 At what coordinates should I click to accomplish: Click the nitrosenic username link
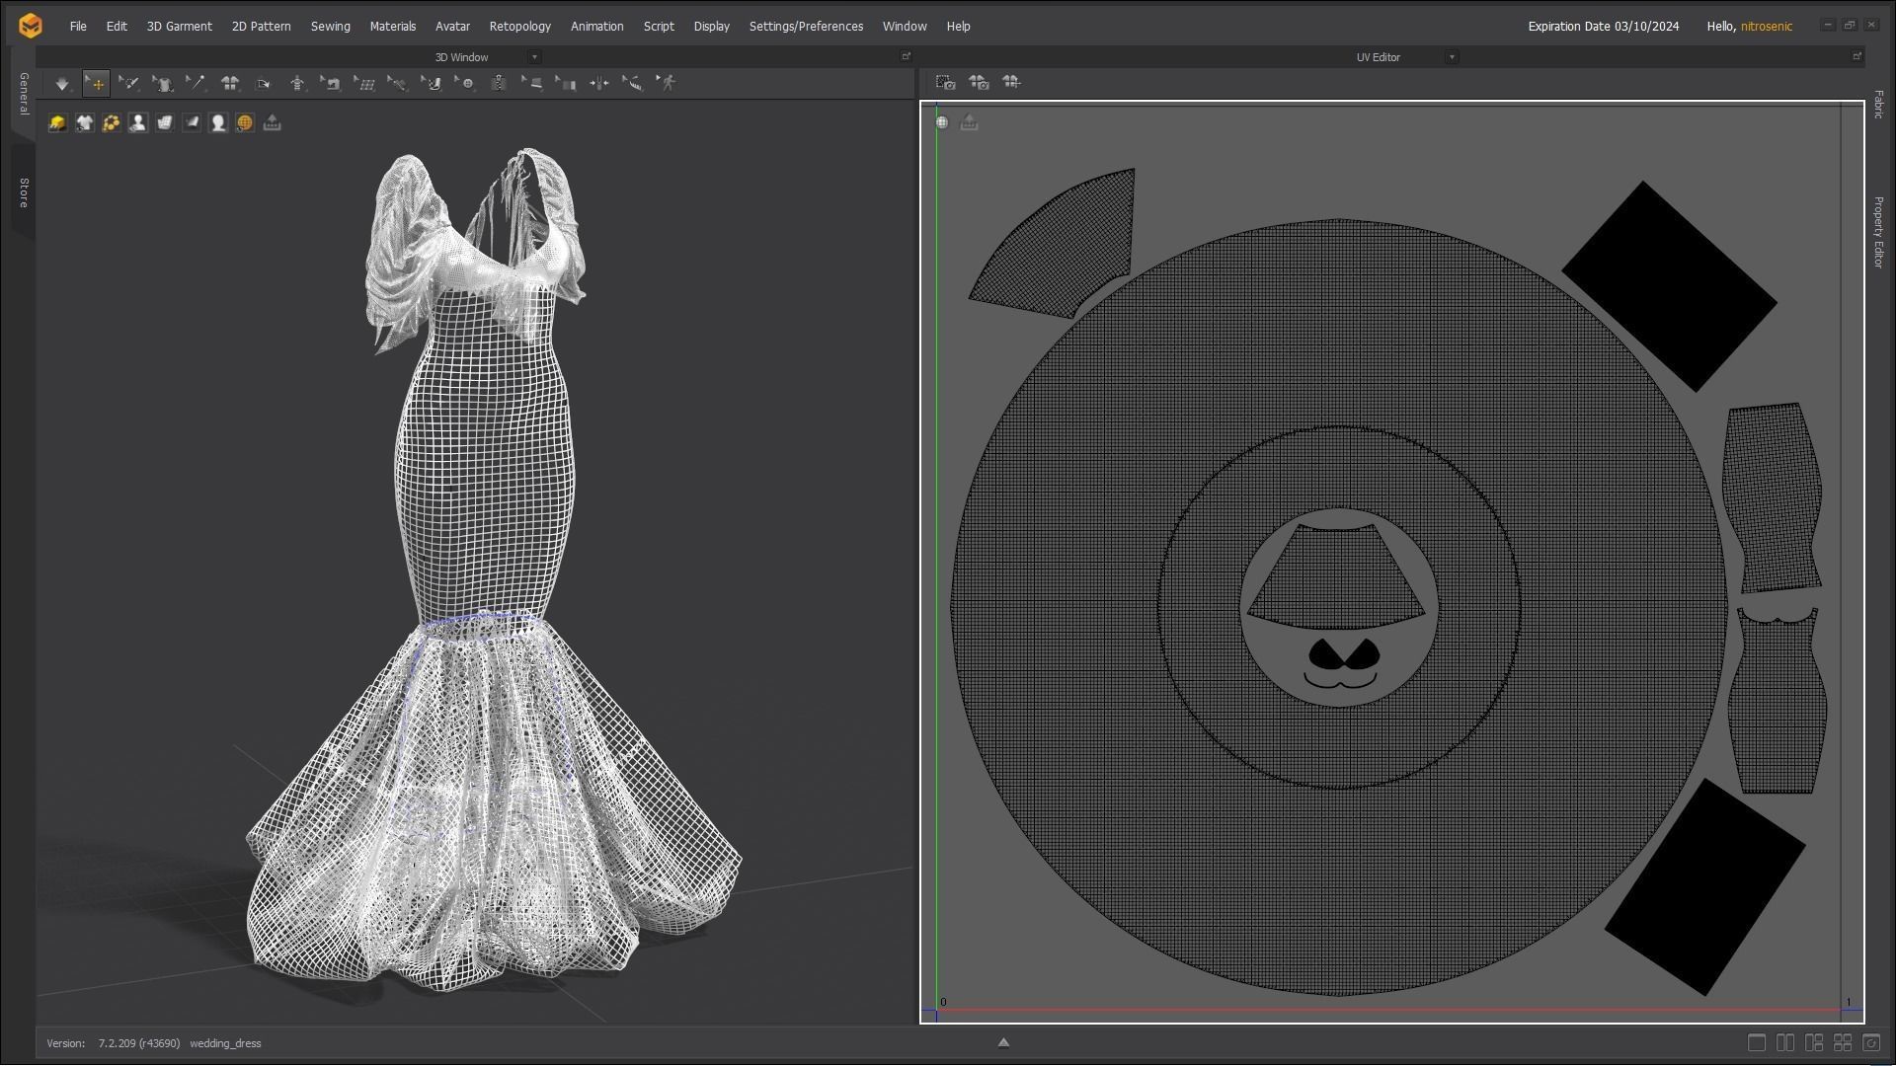click(x=1767, y=27)
